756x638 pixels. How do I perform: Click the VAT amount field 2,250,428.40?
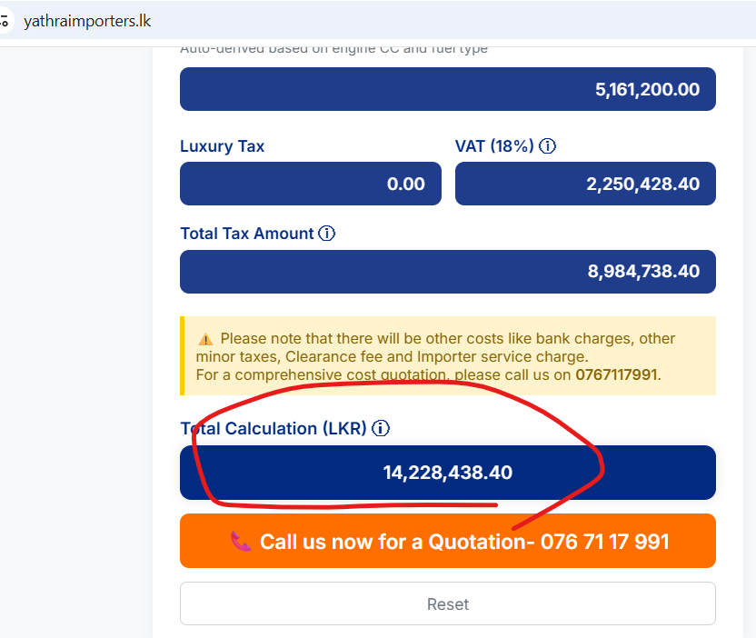tap(585, 184)
